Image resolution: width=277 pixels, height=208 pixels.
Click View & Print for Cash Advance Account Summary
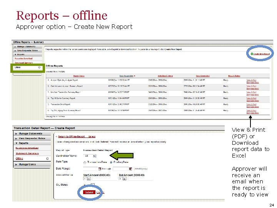click(251, 86)
